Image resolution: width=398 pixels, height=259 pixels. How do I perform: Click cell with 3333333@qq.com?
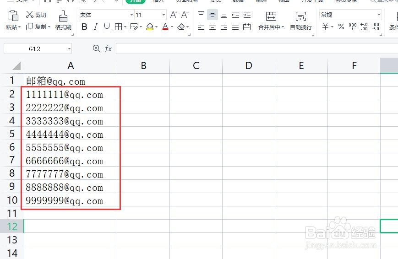coord(71,121)
